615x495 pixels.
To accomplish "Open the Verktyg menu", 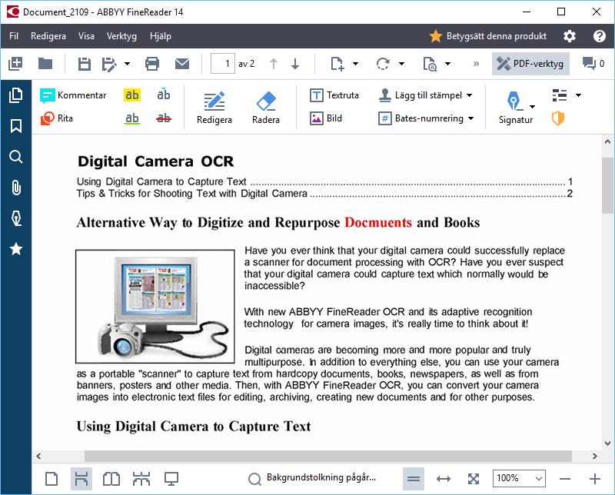I will (x=121, y=36).
